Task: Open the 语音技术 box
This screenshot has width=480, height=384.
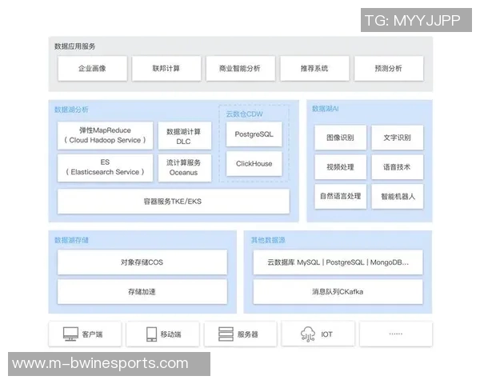Action: point(398,167)
